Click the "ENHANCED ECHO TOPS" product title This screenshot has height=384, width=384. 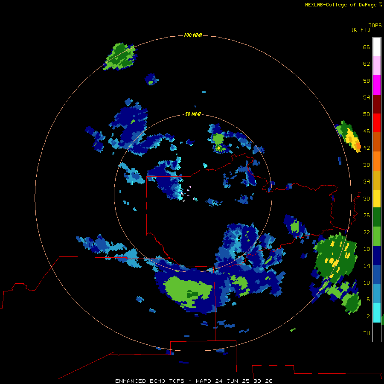(150, 381)
